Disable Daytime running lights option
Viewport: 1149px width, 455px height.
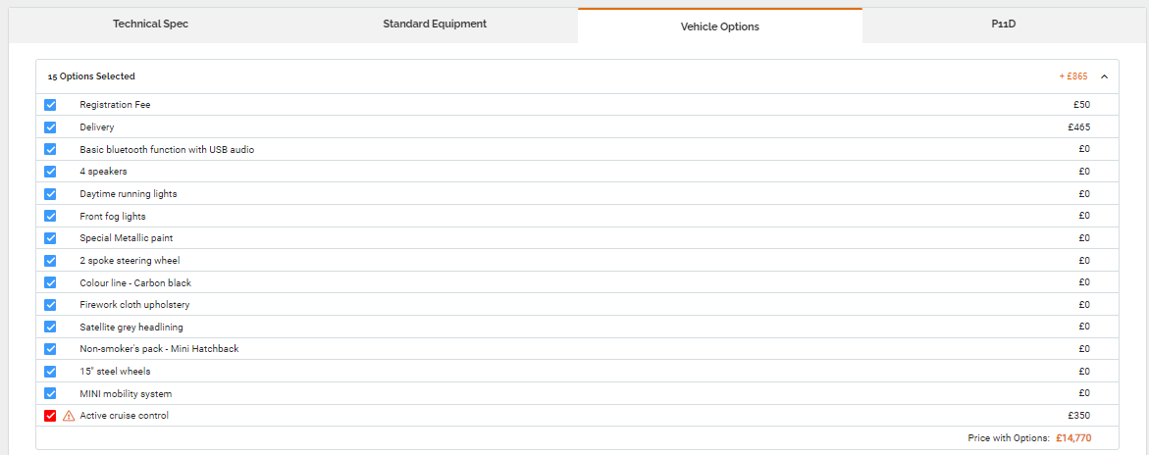[50, 194]
